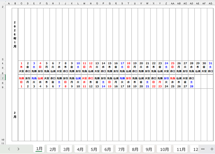The height and width of the screenshot is (154, 215).
Task: Open the 10月 sheet tab
Action: tap(164, 149)
